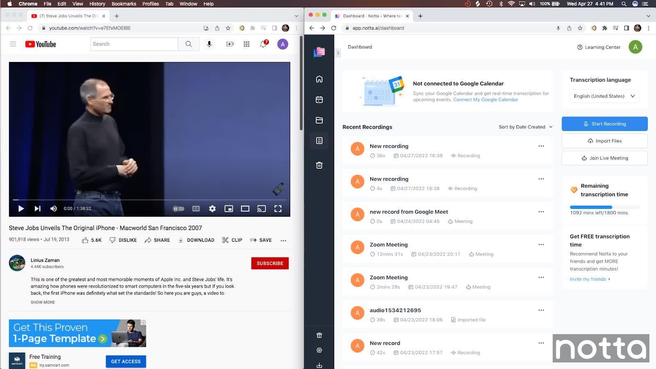Open Transcription language English dropdown
The image size is (656, 369).
604,96
